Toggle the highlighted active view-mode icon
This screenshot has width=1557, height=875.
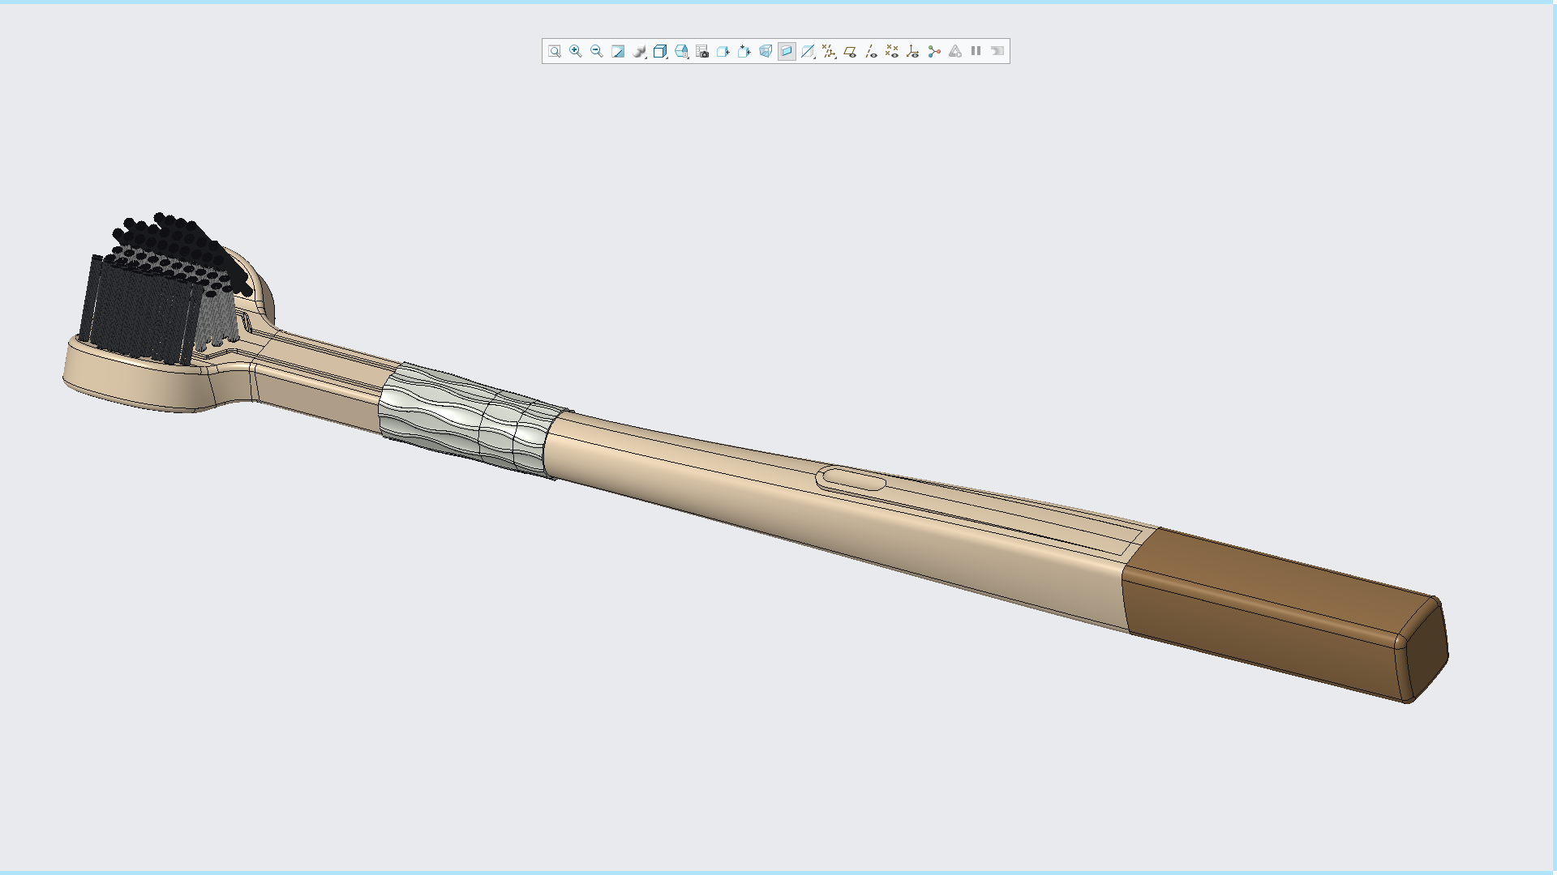[787, 51]
